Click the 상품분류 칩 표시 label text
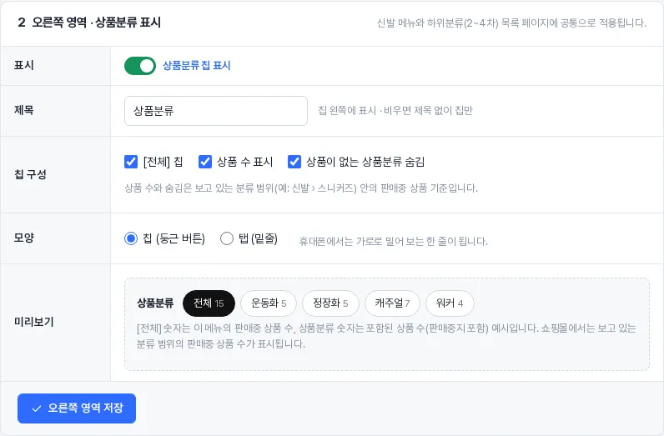 197,66
